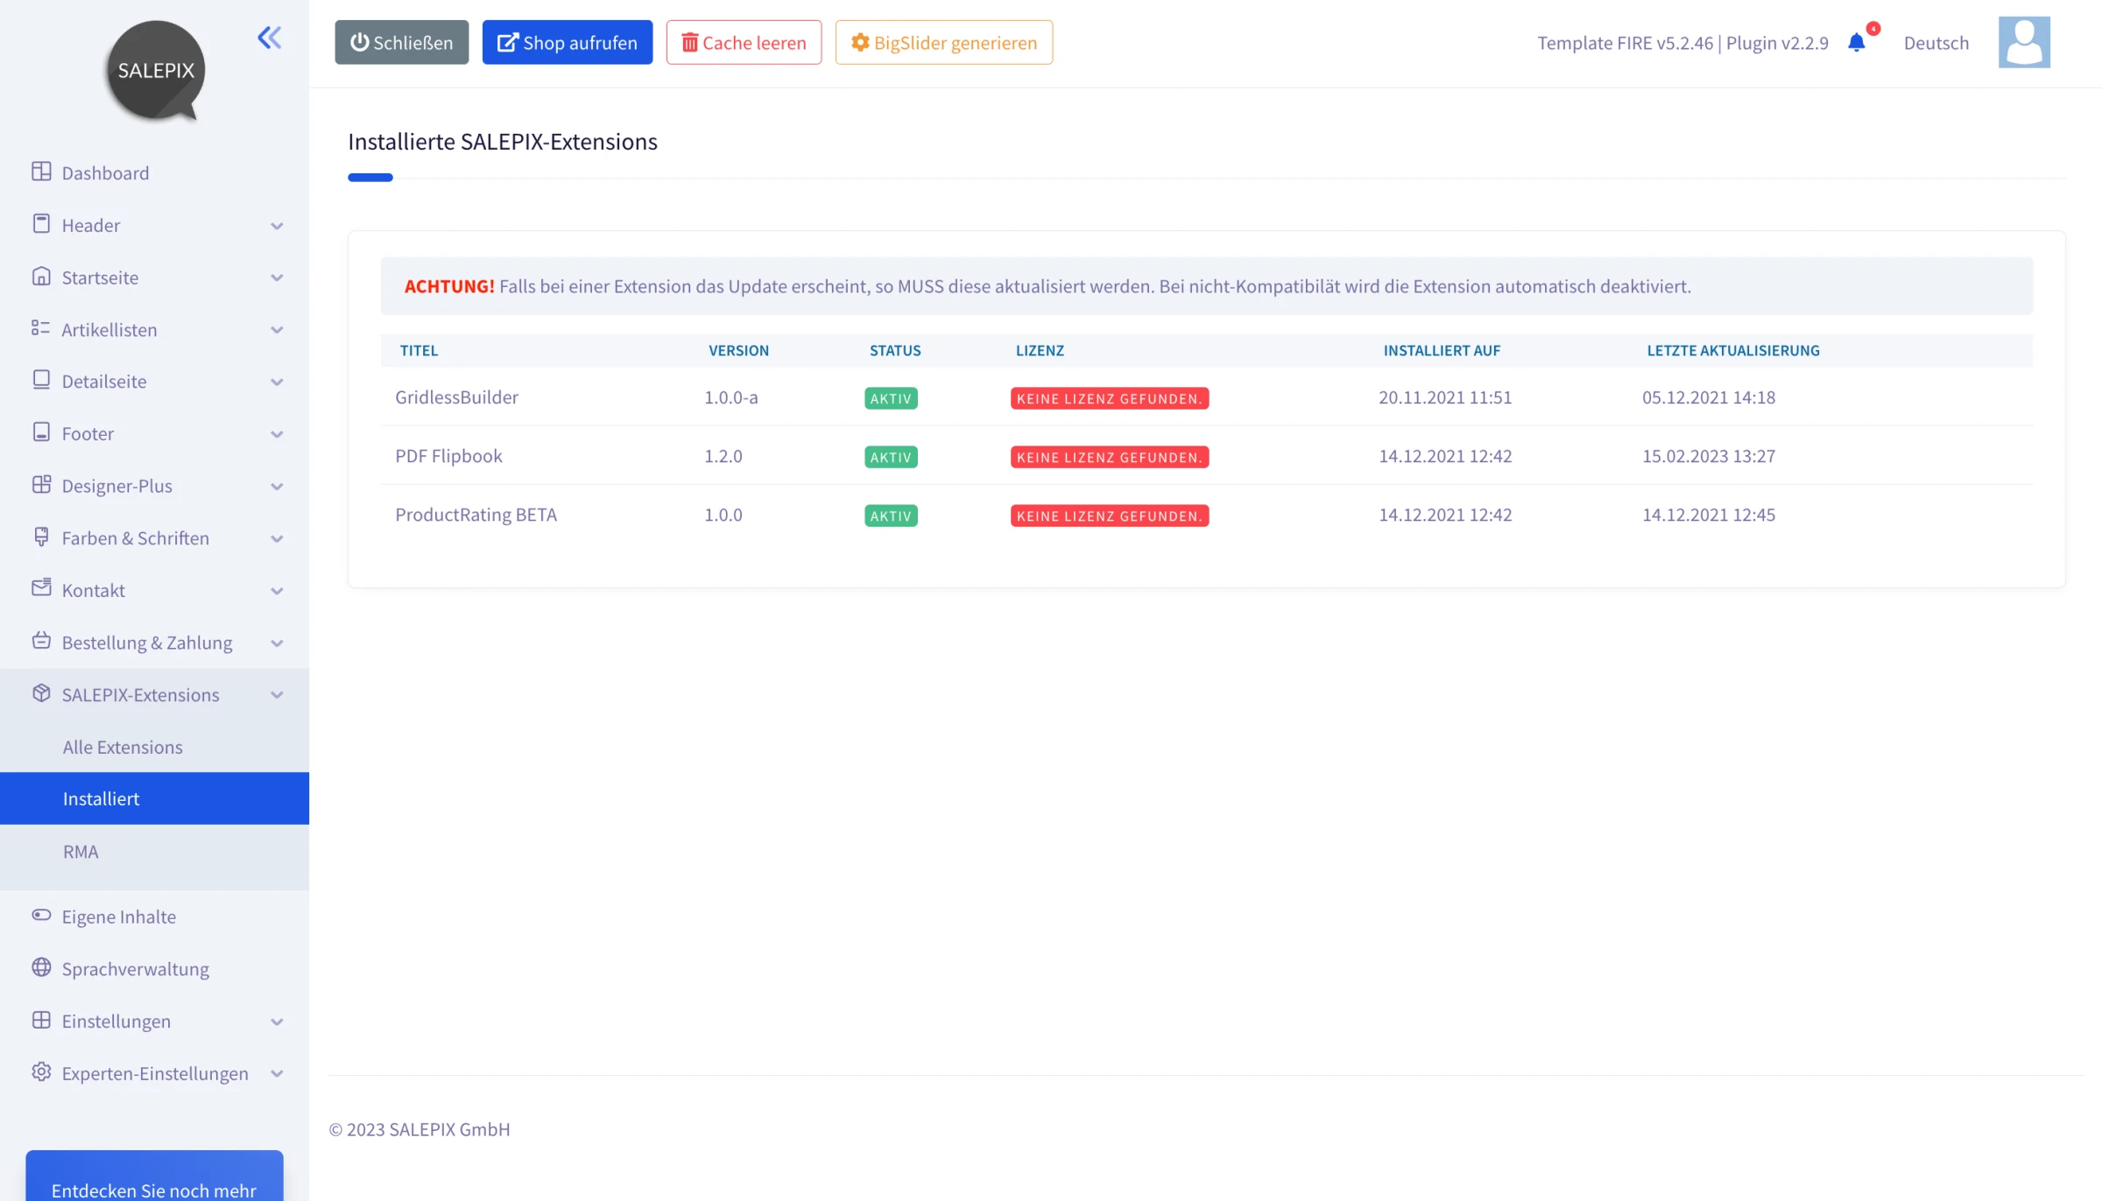Click the Sprachverwaltung globe icon
Screen dimensions: 2102x1201
coord(41,967)
